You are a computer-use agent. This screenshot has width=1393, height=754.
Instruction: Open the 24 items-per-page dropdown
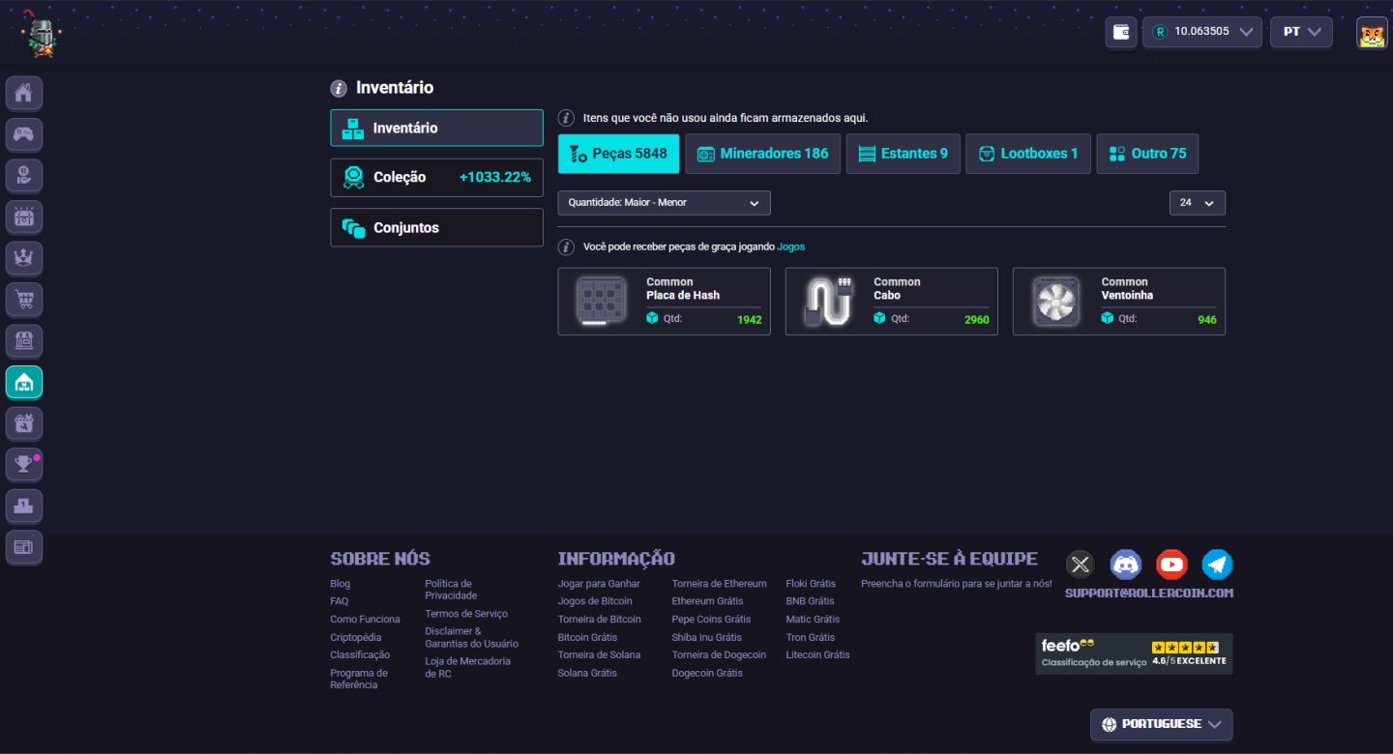click(1198, 203)
